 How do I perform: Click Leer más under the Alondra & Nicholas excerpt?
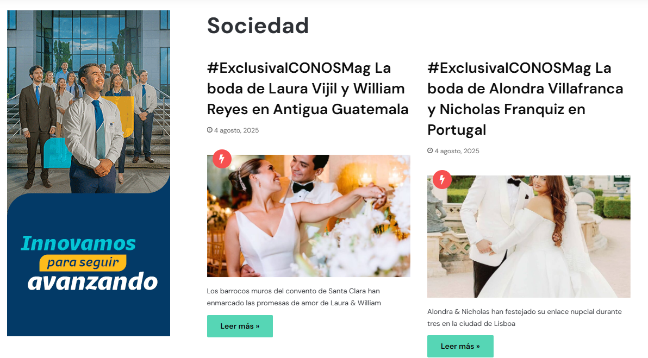point(460,346)
